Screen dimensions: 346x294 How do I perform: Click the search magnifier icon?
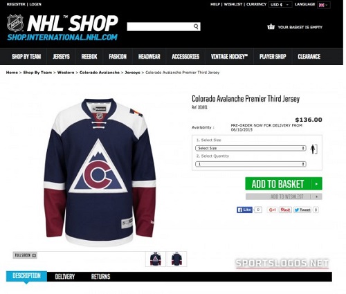click(x=196, y=26)
